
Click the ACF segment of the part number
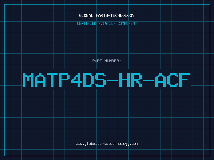(173, 80)
